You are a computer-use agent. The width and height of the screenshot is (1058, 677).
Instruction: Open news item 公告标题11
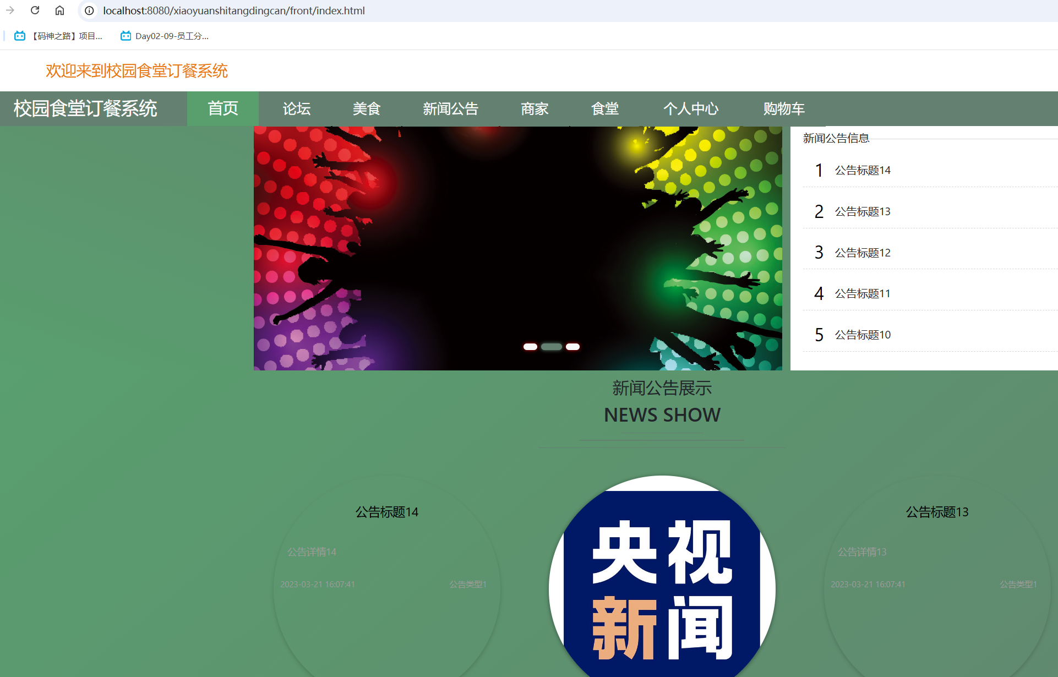(863, 293)
